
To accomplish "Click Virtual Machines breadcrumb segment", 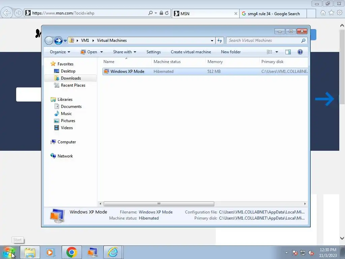I will tap(112, 40).
